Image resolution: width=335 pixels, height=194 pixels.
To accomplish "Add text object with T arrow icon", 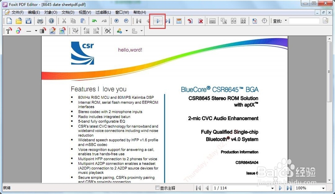I will (x=9, y=31).
